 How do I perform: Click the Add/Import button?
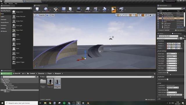click(6, 73)
